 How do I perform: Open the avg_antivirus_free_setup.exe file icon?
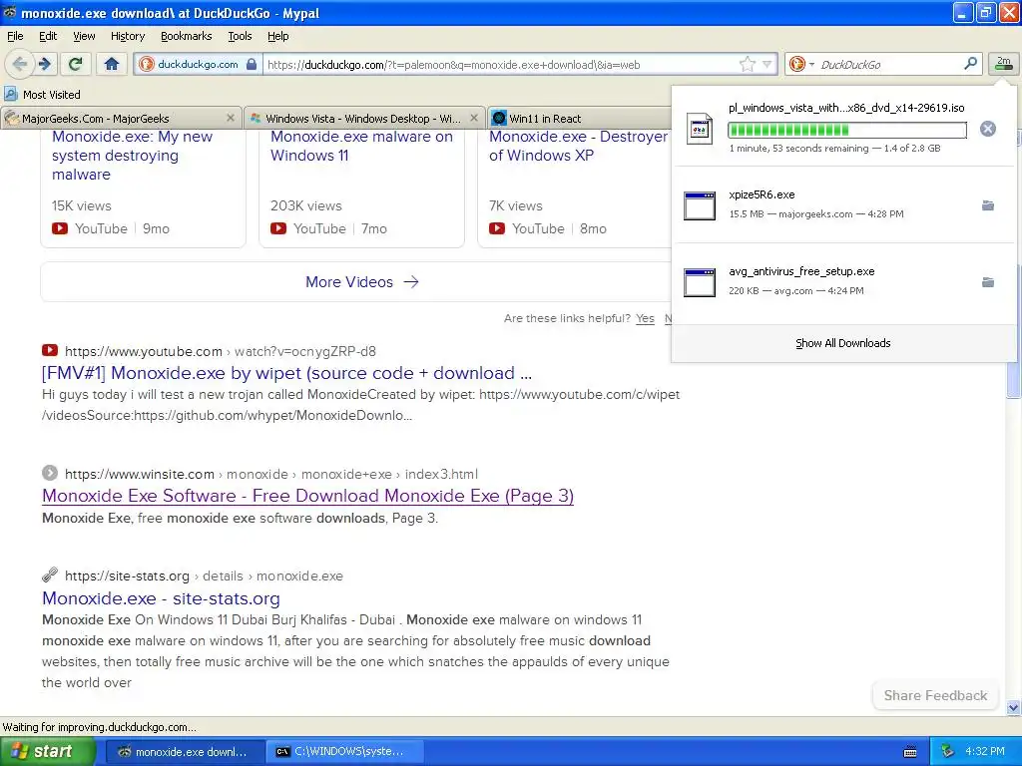(x=700, y=282)
